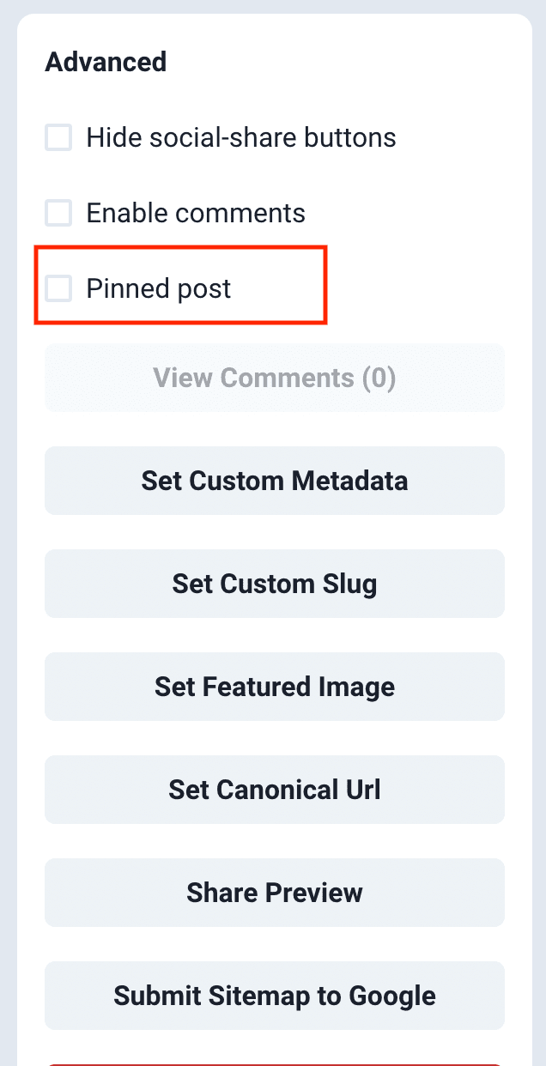Pin this post using its checkbox

click(58, 288)
